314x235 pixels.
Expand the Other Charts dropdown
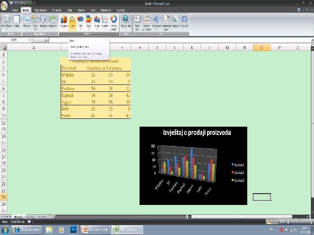tap(114, 23)
